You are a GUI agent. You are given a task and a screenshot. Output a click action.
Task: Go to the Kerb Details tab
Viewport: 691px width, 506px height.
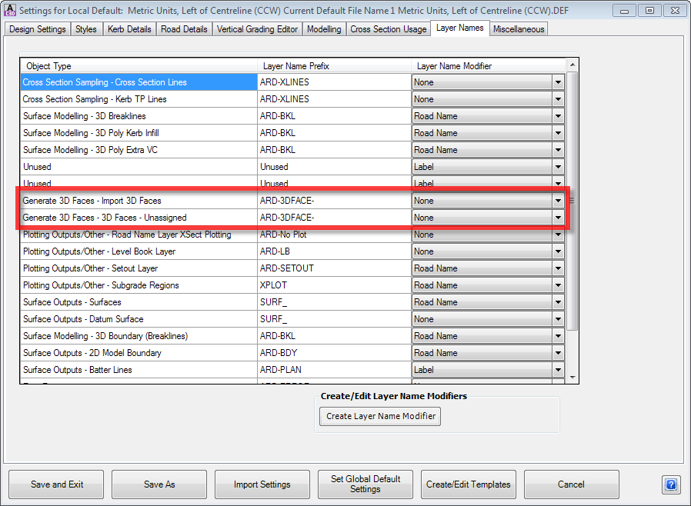pos(129,29)
